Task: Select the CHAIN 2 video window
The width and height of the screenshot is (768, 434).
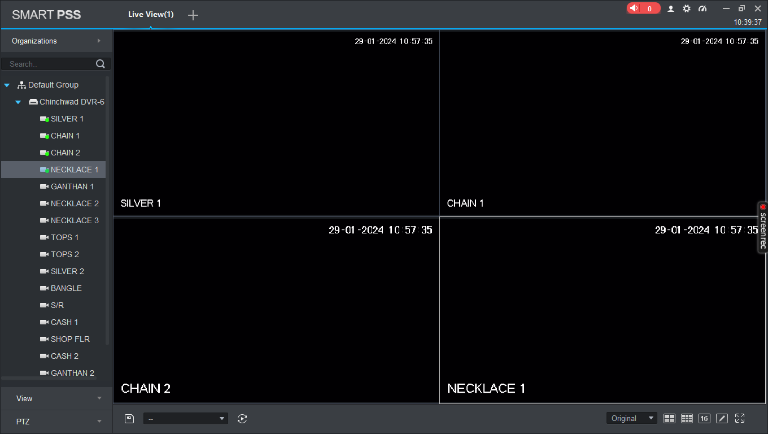Action: coord(277,310)
